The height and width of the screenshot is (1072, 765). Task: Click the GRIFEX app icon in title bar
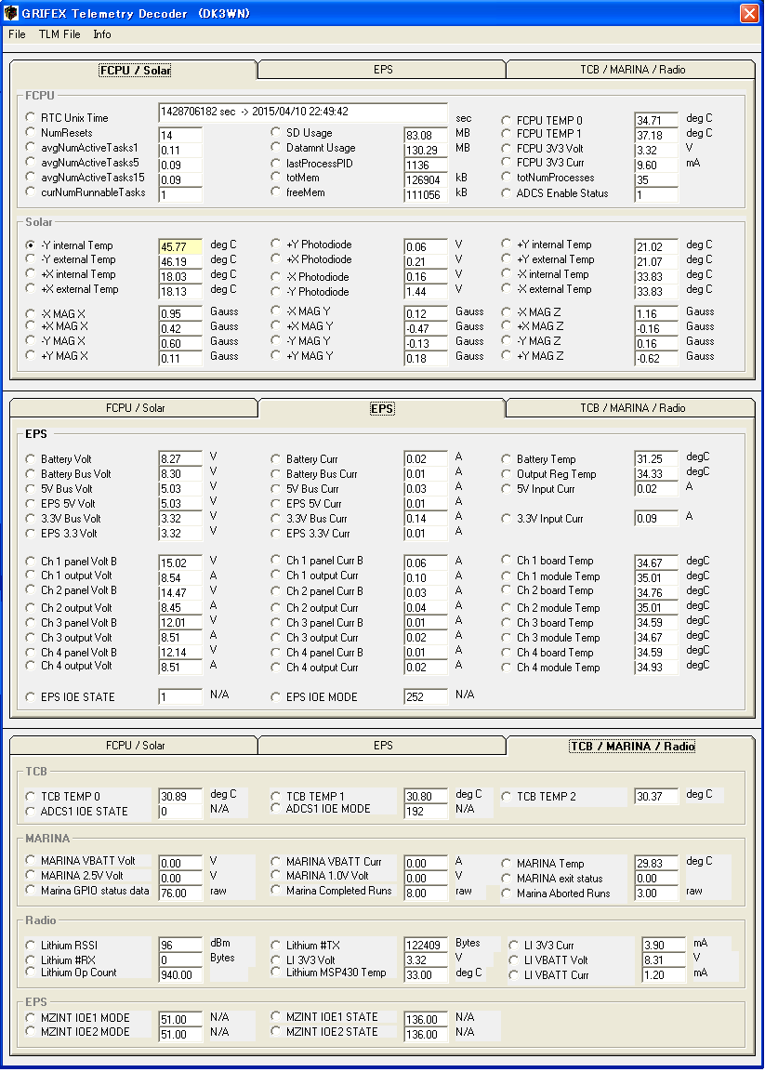click(11, 13)
